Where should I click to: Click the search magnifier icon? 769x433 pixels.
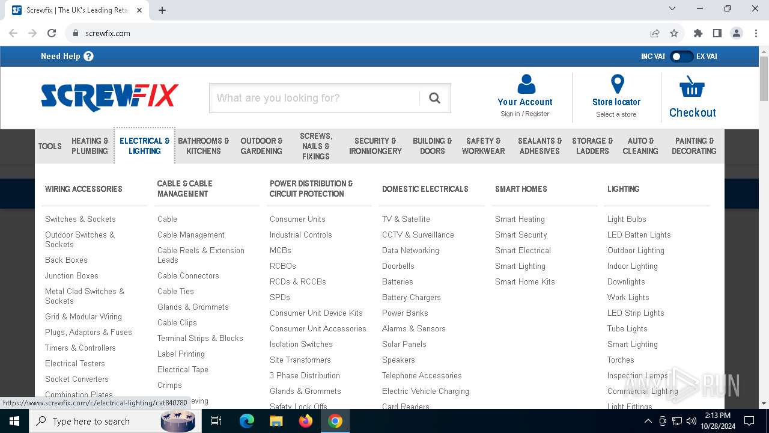434,98
